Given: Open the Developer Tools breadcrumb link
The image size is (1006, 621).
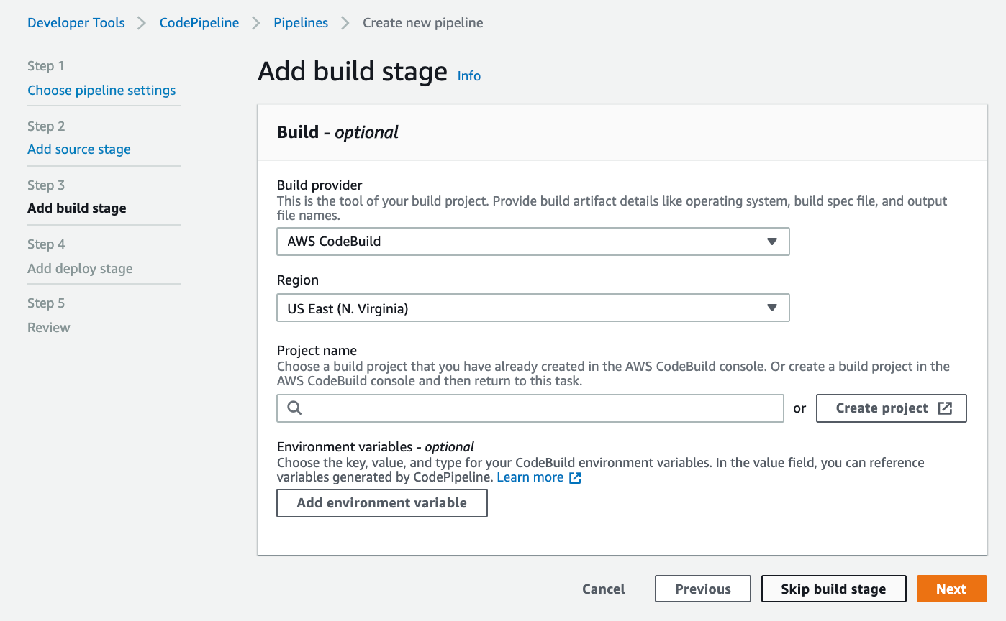Looking at the screenshot, I should 76,23.
